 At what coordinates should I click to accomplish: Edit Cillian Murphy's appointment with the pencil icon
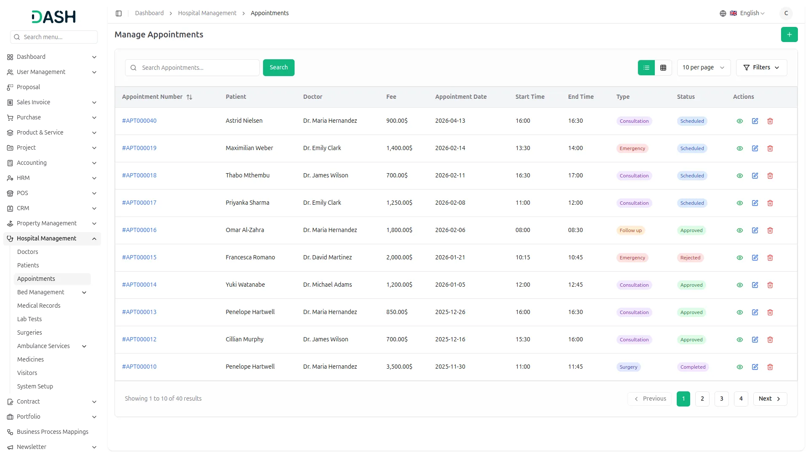(755, 340)
